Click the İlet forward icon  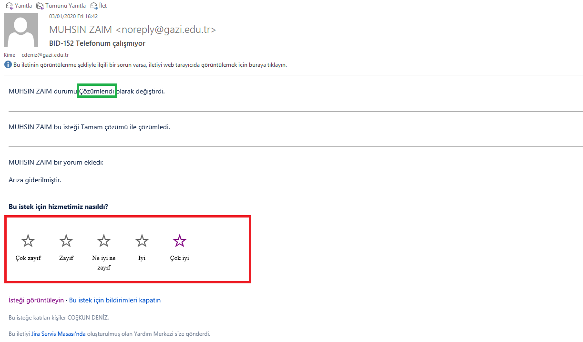pos(94,6)
